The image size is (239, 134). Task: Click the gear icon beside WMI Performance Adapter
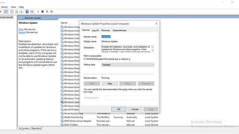coord(62,121)
